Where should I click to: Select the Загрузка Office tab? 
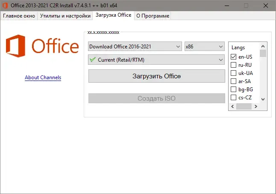click(113, 15)
